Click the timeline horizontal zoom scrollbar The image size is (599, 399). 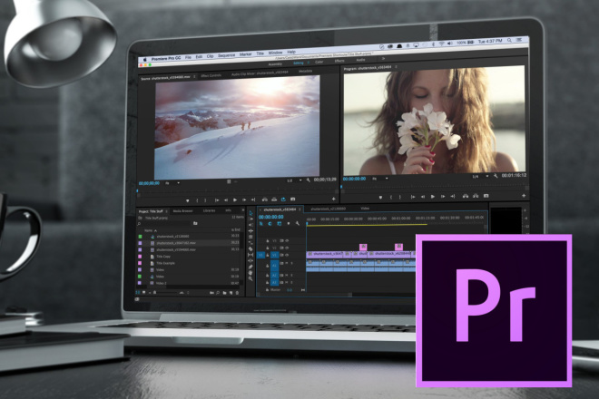tap(306, 295)
